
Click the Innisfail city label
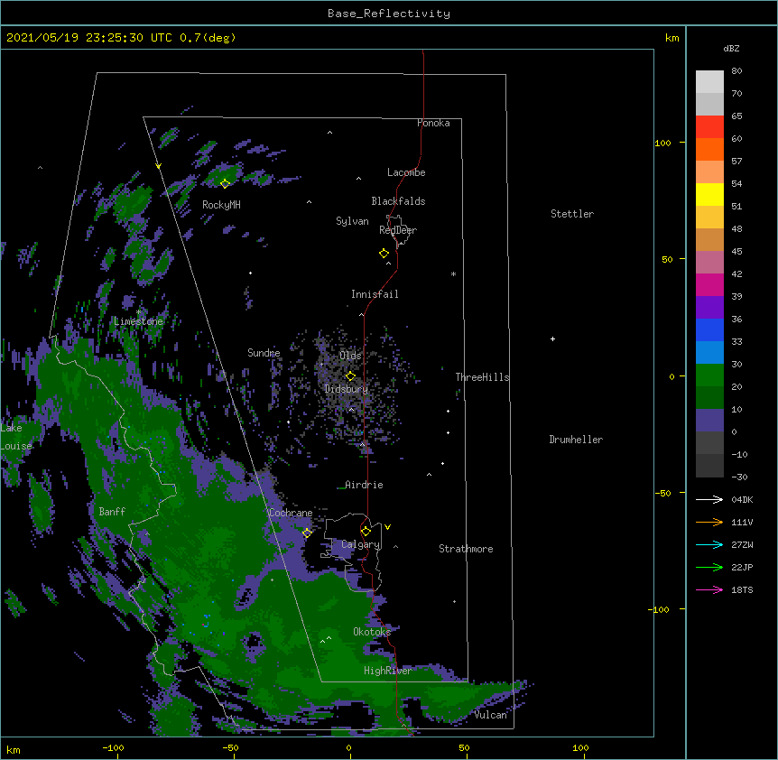point(375,294)
